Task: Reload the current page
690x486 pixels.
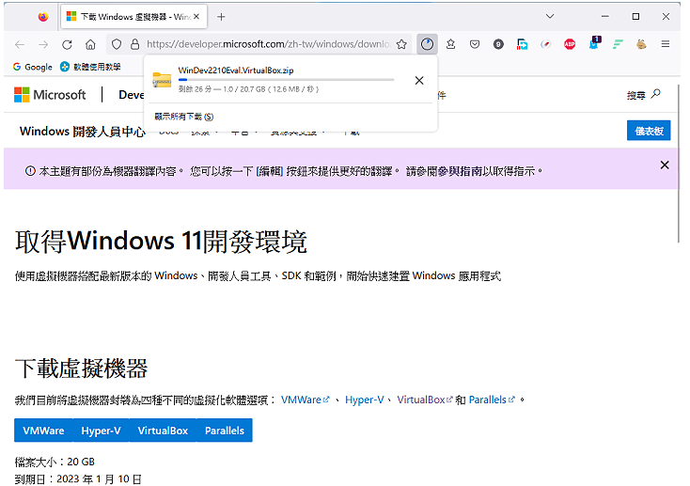Action: point(67,44)
